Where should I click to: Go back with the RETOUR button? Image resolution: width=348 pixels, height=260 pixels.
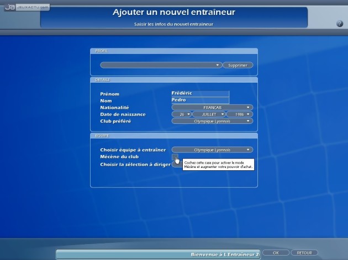click(304, 253)
